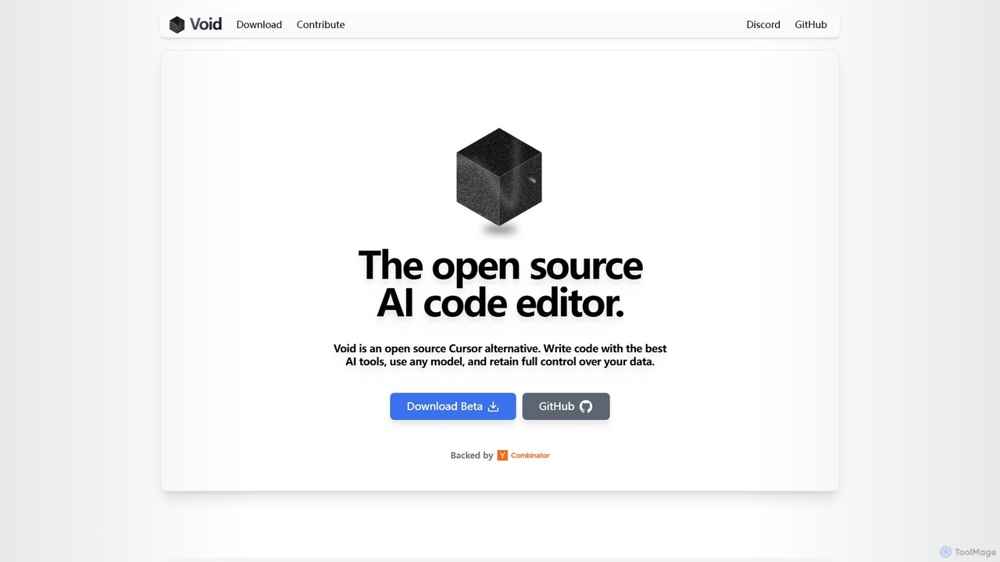Image resolution: width=1000 pixels, height=562 pixels.
Task: Click the gray GitHub button below the description
Action: click(566, 406)
